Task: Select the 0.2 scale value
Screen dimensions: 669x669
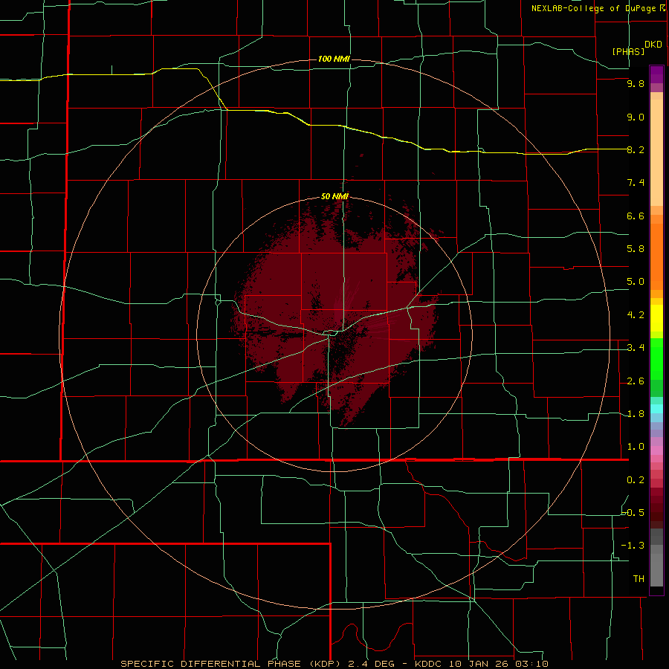Action: coord(636,480)
